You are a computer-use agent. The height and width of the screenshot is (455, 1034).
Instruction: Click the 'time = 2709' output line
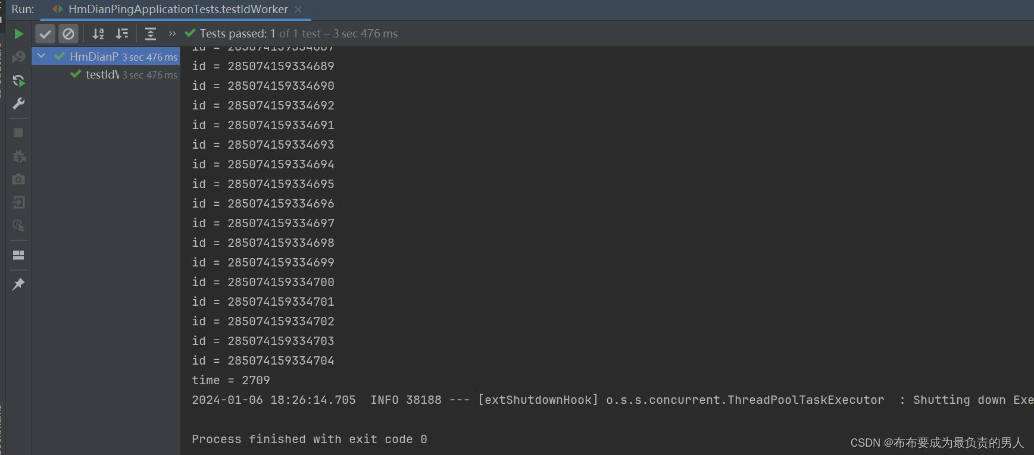click(x=231, y=380)
